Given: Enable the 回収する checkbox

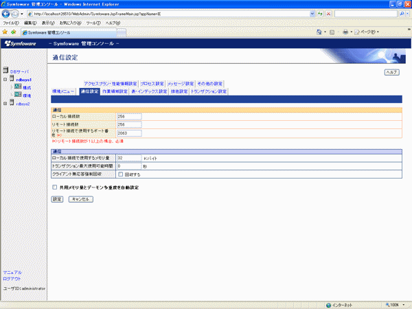Looking at the screenshot, I should pos(120,174).
